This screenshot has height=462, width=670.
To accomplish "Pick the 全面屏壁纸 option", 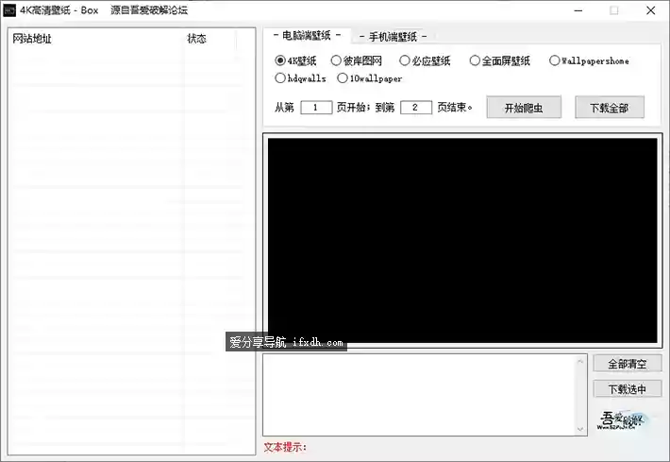I will point(499,60).
